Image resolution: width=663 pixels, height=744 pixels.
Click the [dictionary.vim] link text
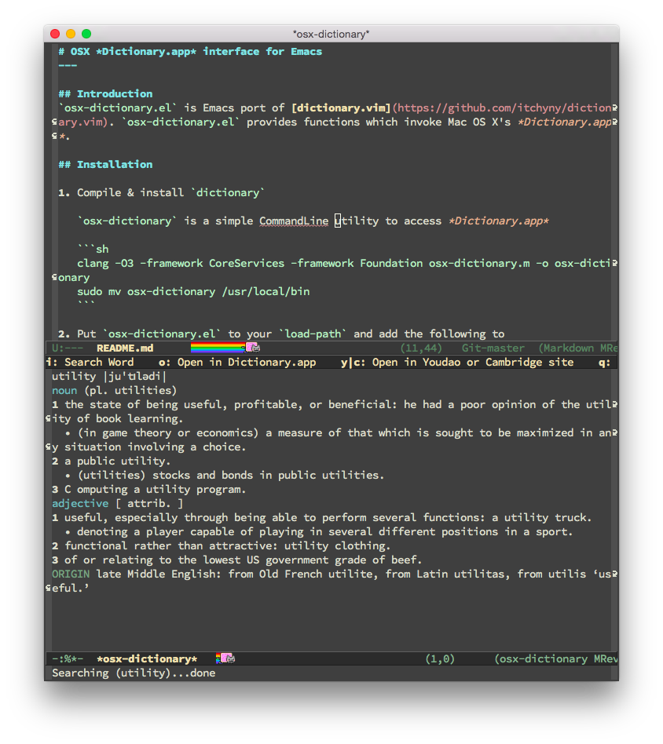pos(340,108)
